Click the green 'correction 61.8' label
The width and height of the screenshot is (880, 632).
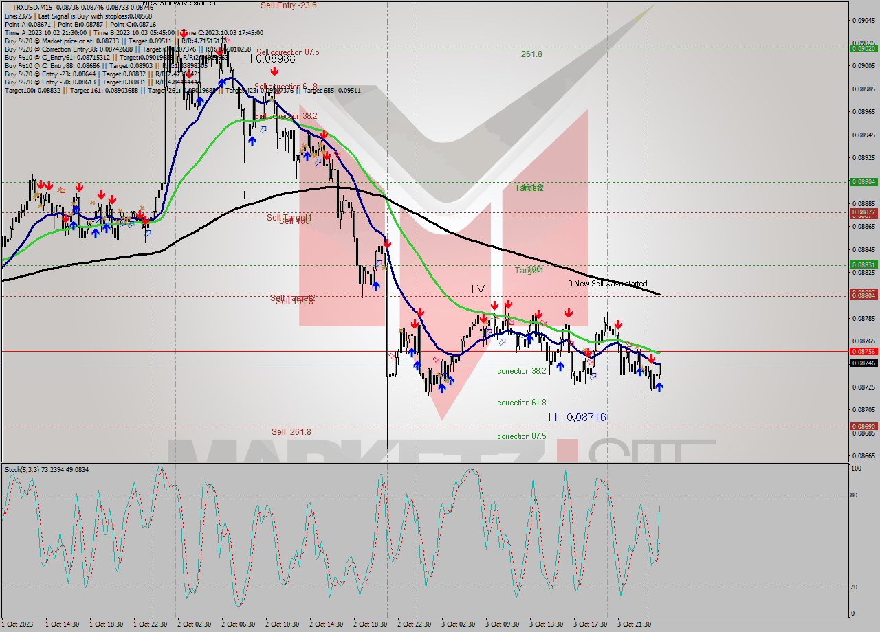[x=522, y=403]
